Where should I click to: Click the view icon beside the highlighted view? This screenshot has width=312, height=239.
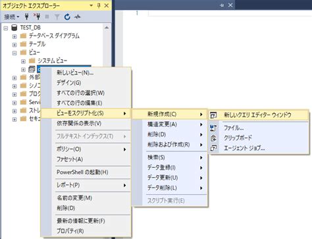32,69
